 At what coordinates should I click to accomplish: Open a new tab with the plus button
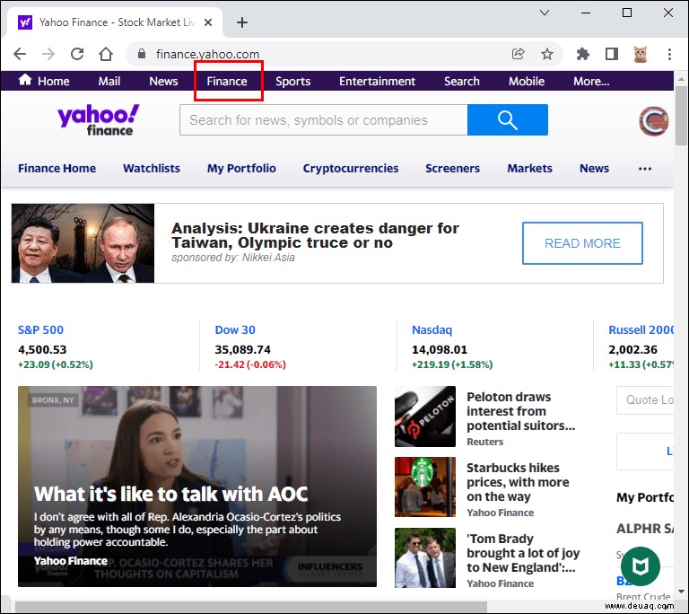click(x=242, y=22)
